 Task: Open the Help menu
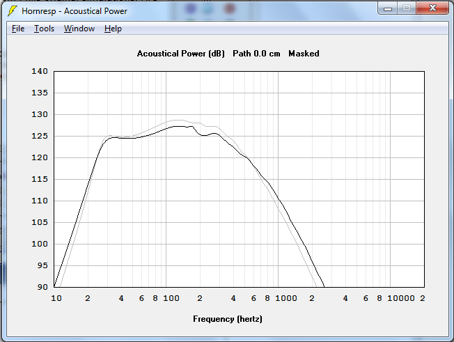113,29
